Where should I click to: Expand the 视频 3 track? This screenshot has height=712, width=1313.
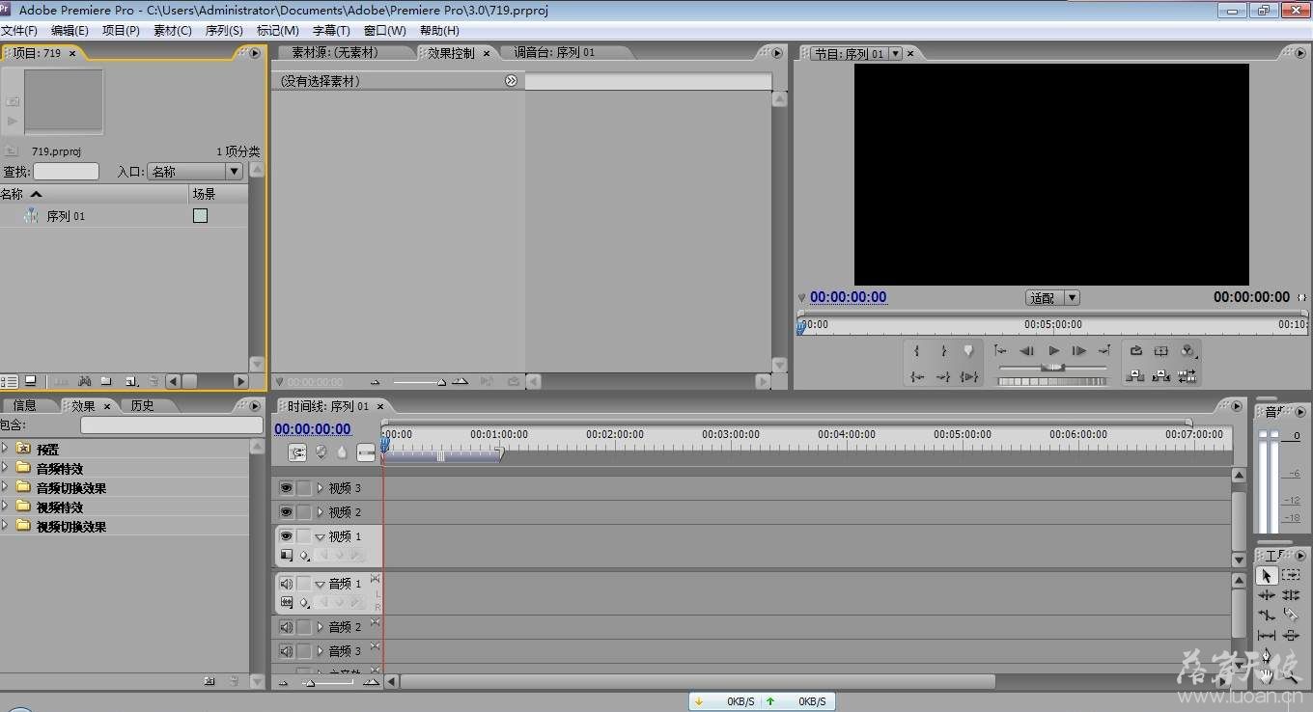click(321, 488)
